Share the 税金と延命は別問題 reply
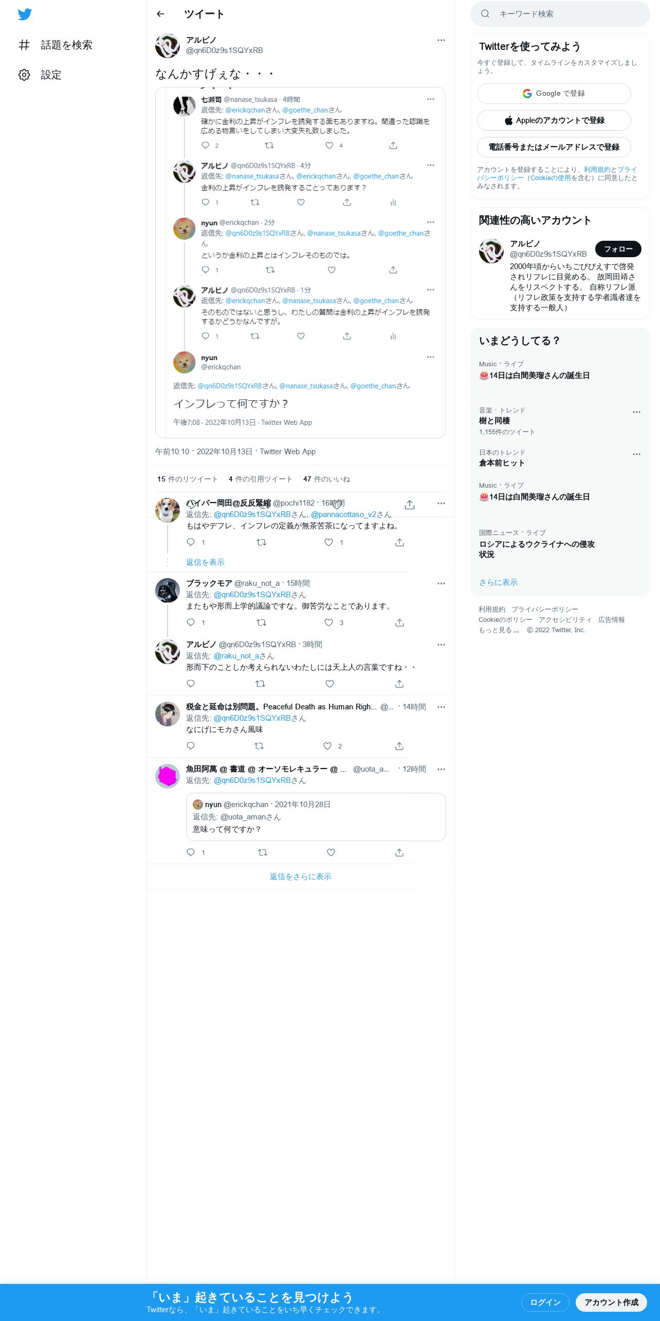The image size is (660, 1321). click(399, 746)
